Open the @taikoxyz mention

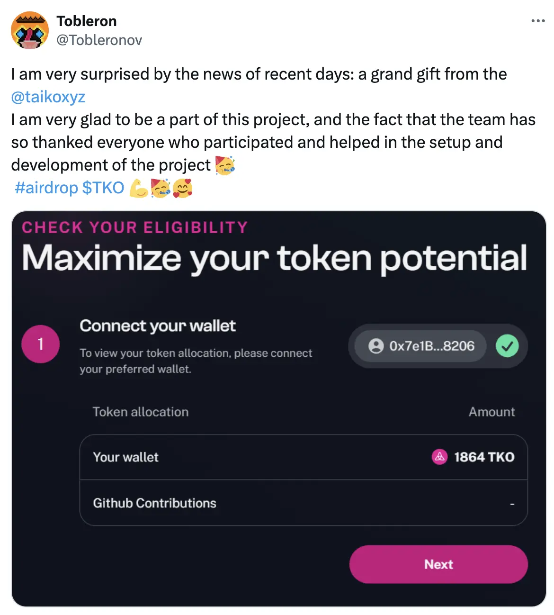tap(48, 97)
